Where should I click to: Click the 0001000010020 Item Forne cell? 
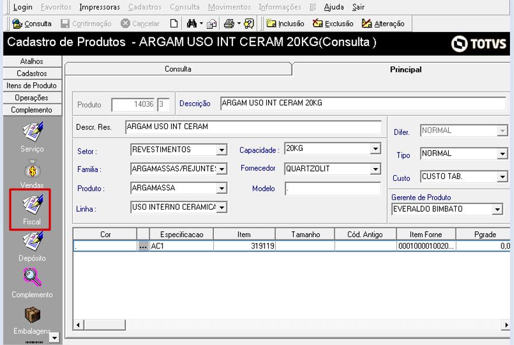(426, 246)
